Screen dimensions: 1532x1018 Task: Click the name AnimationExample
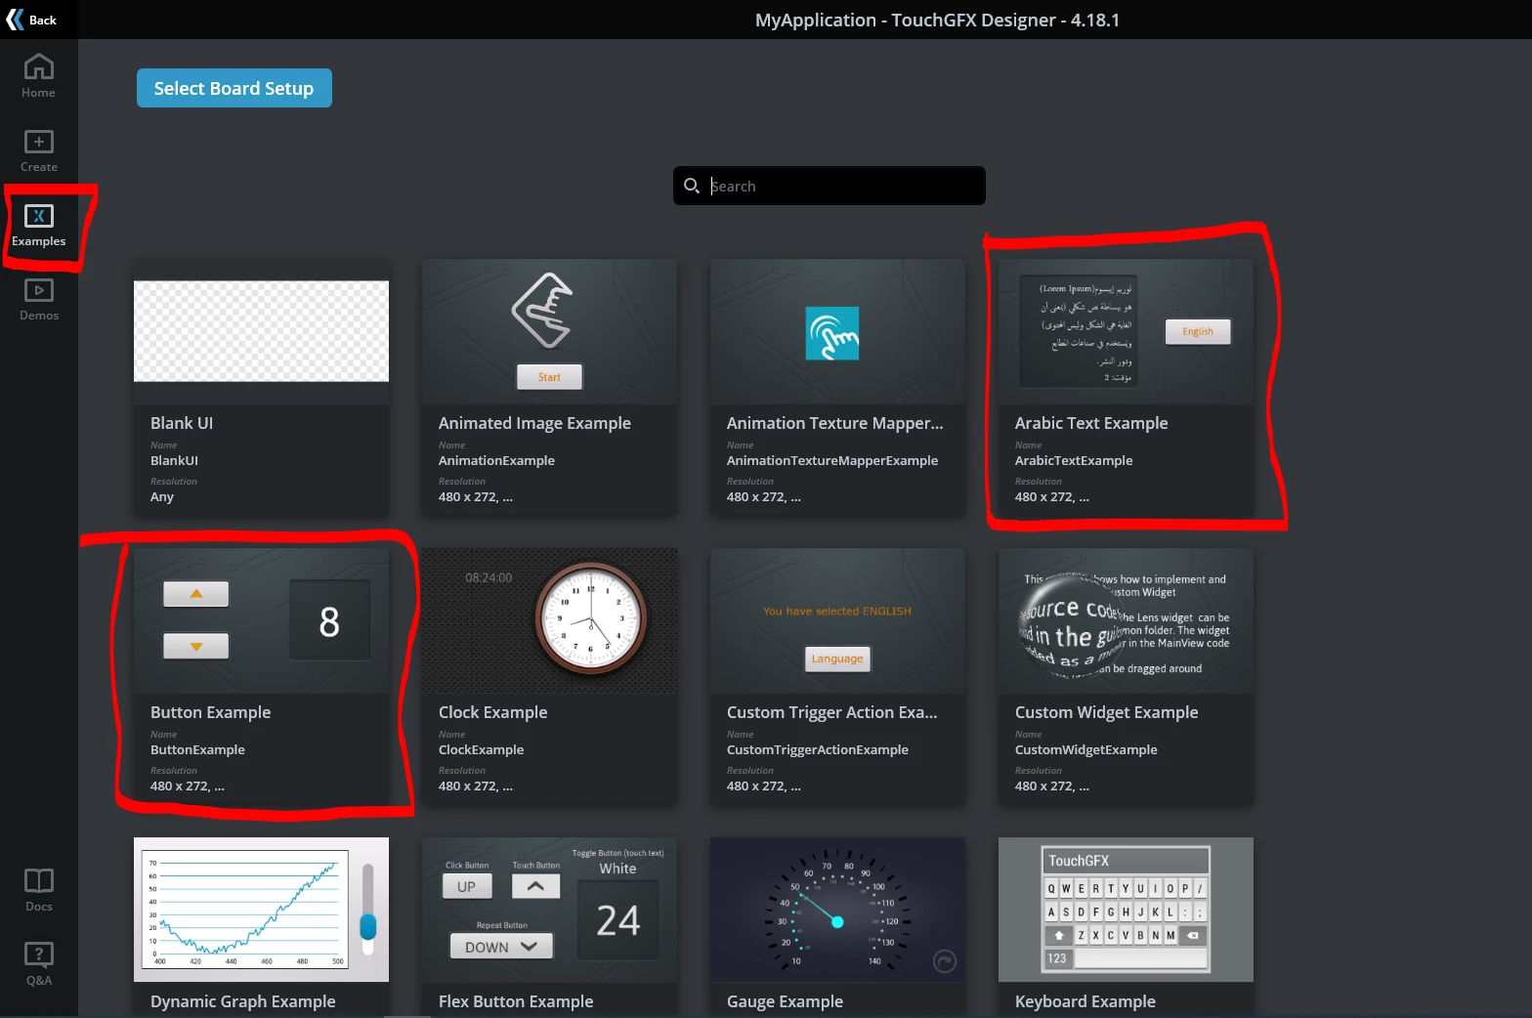496,460
